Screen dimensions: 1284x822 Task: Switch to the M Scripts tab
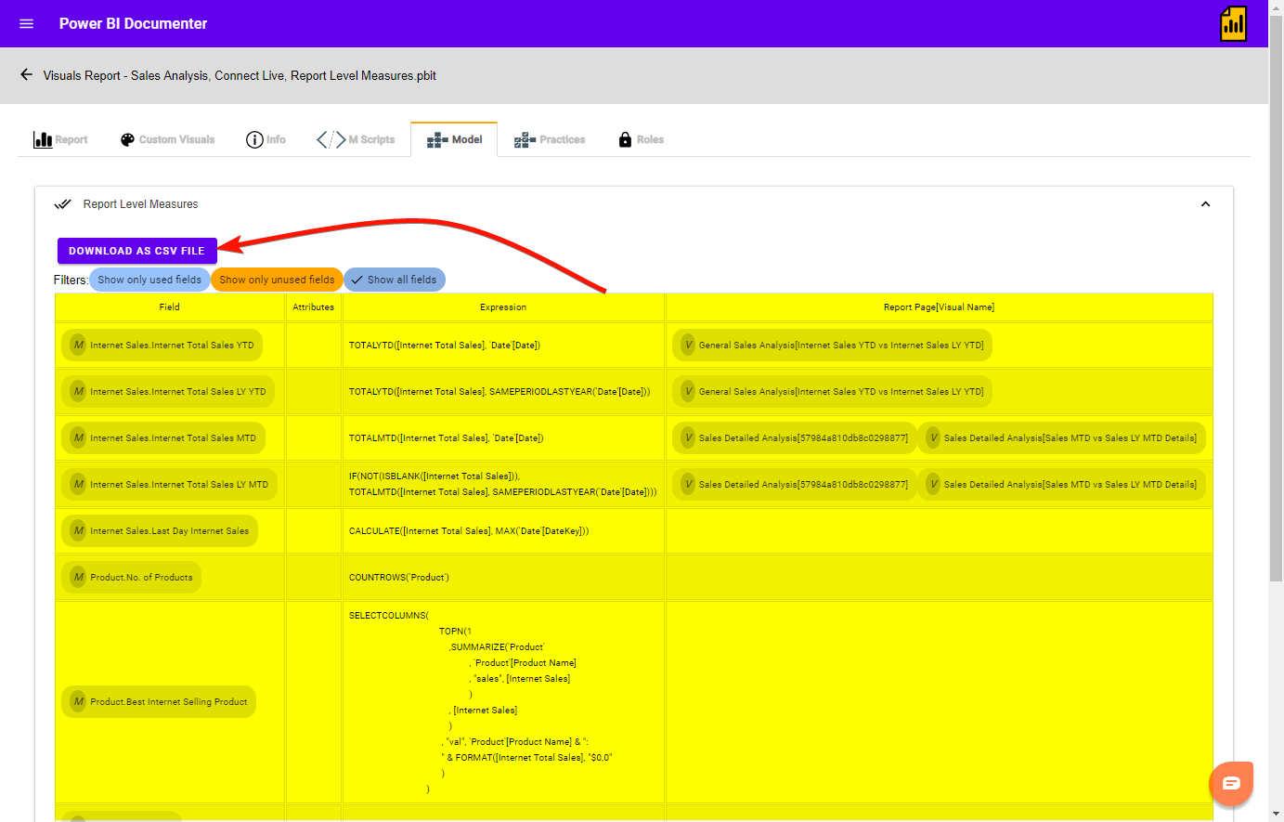pyautogui.click(x=356, y=138)
